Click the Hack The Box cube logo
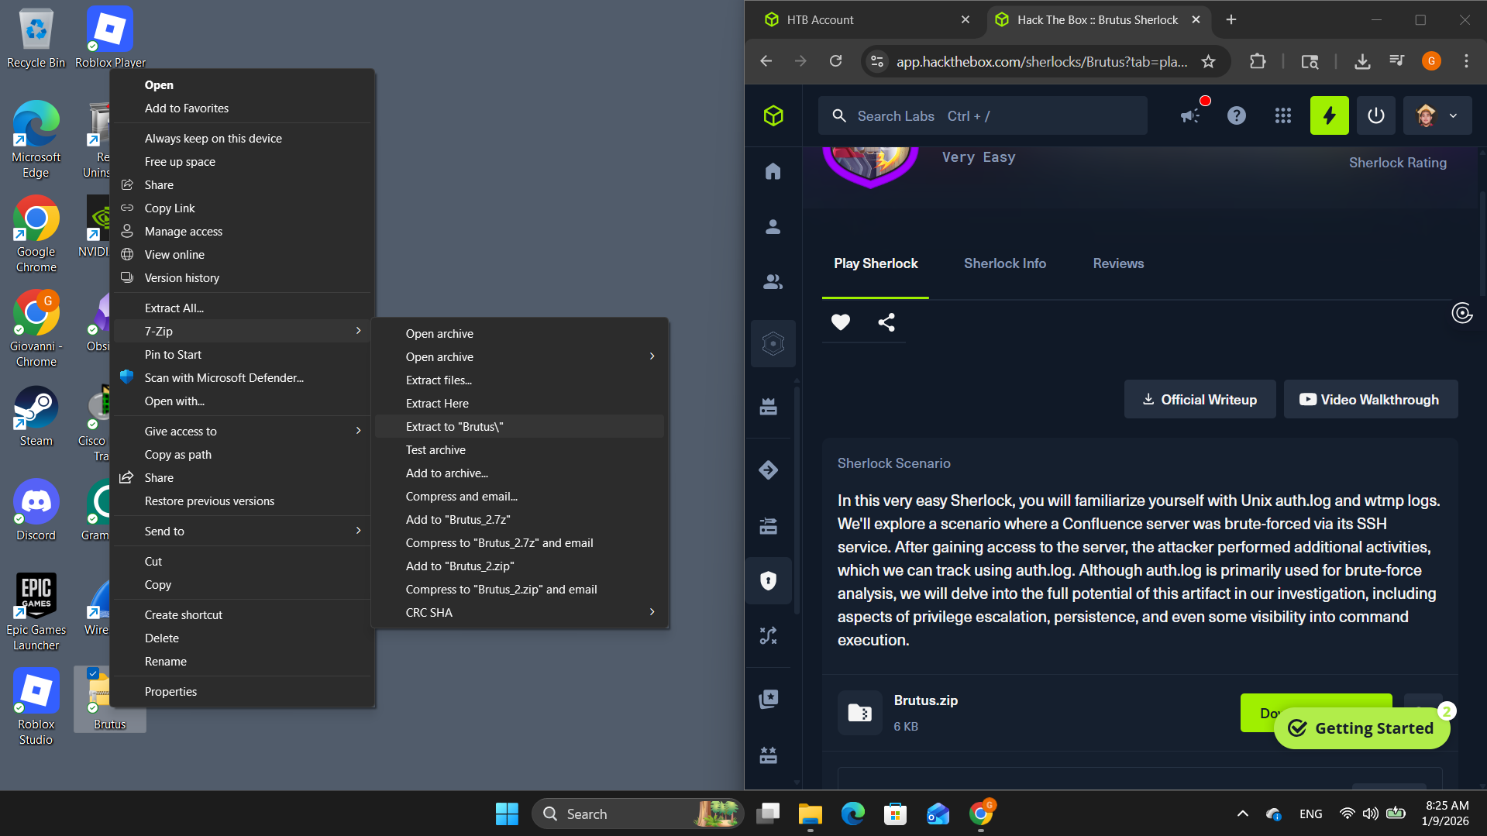Image resolution: width=1487 pixels, height=836 pixels. (773, 116)
